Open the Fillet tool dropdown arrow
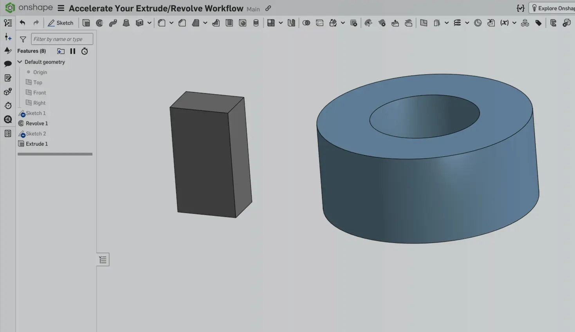The image size is (575, 332). click(x=171, y=23)
